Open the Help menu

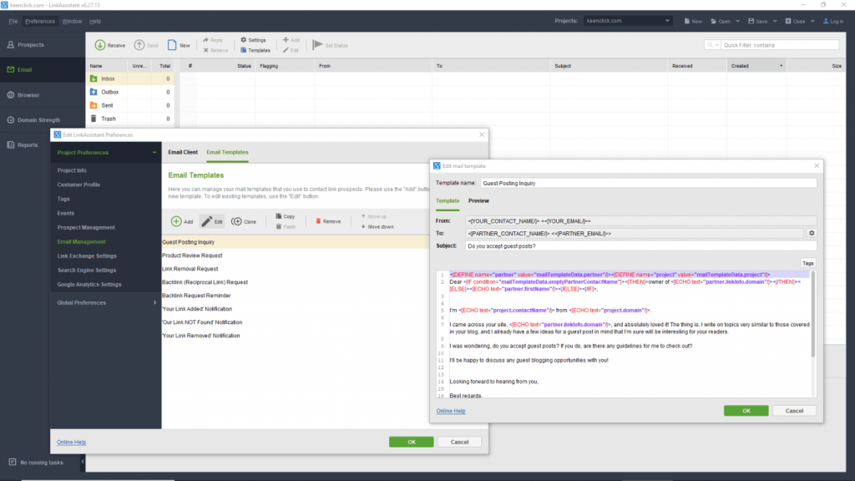pyautogui.click(x=95, y=21)
